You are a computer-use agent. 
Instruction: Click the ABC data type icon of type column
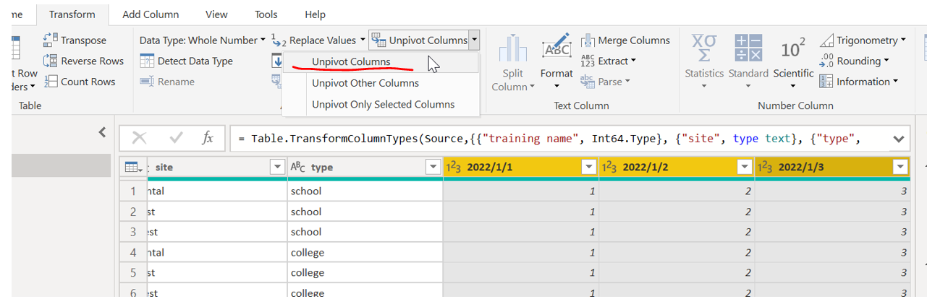click(297, 167)
